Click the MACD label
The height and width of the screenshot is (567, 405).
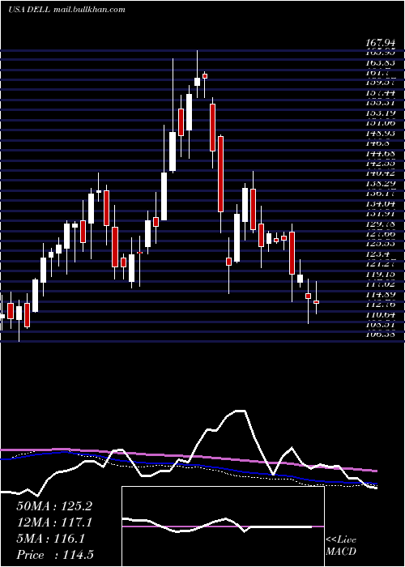coord(340,552)
